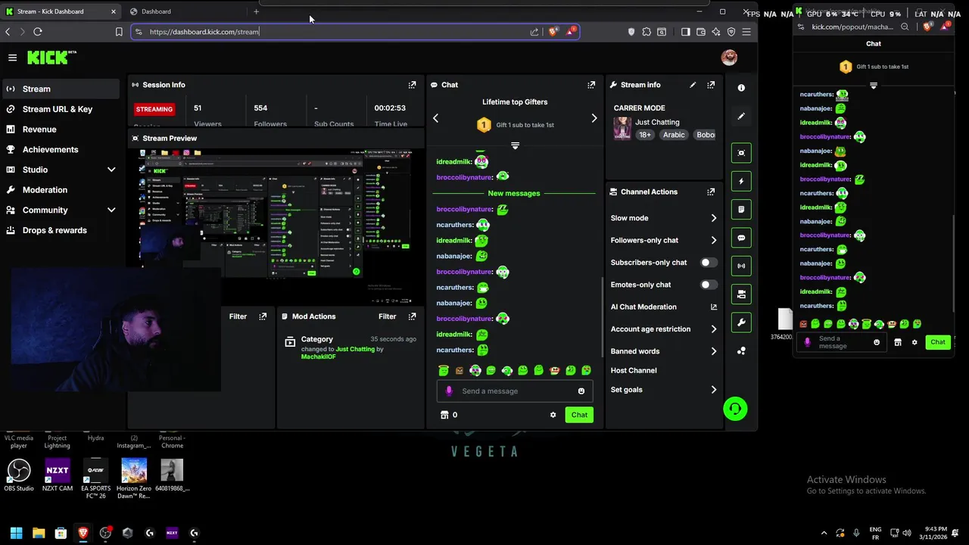Reload the dashboard page
The height and width of the screenshot is (545, 969).
pos(37,32)
